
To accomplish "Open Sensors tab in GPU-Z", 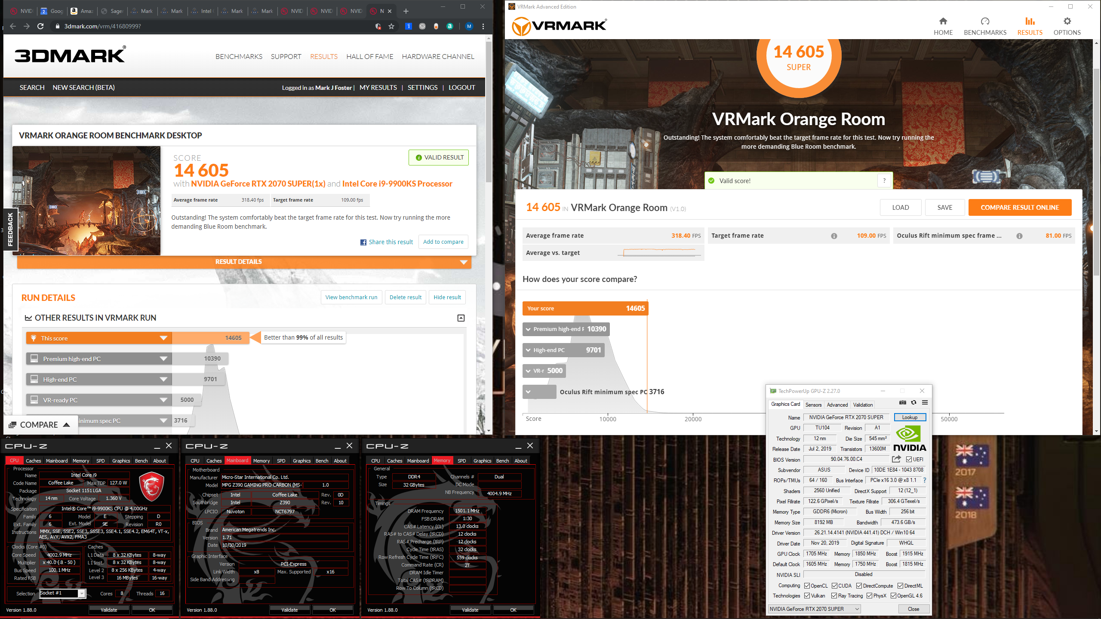I will pos(813,405).
